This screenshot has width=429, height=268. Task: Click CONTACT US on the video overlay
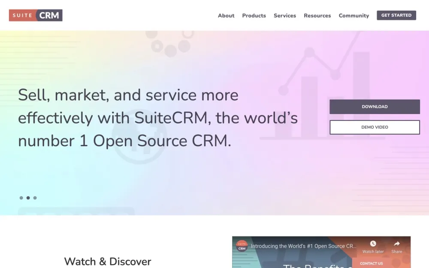(371, 263)
